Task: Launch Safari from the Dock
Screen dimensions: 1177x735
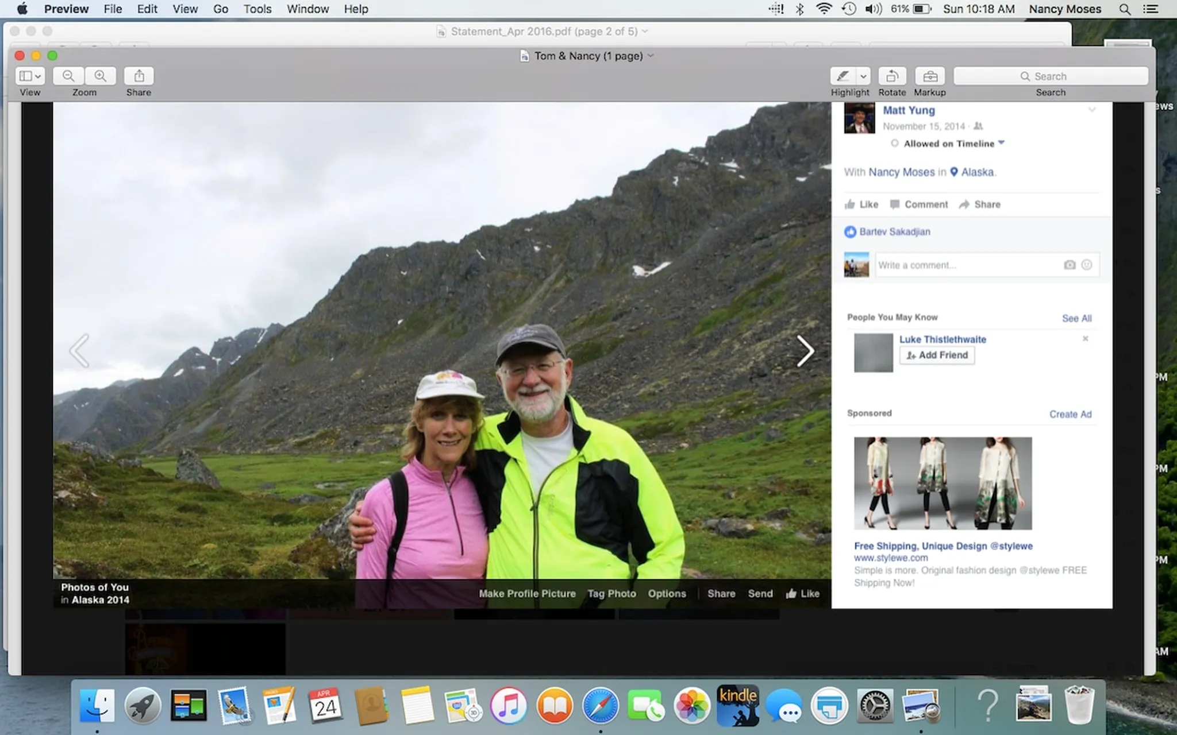Action: tap(601, 705)
